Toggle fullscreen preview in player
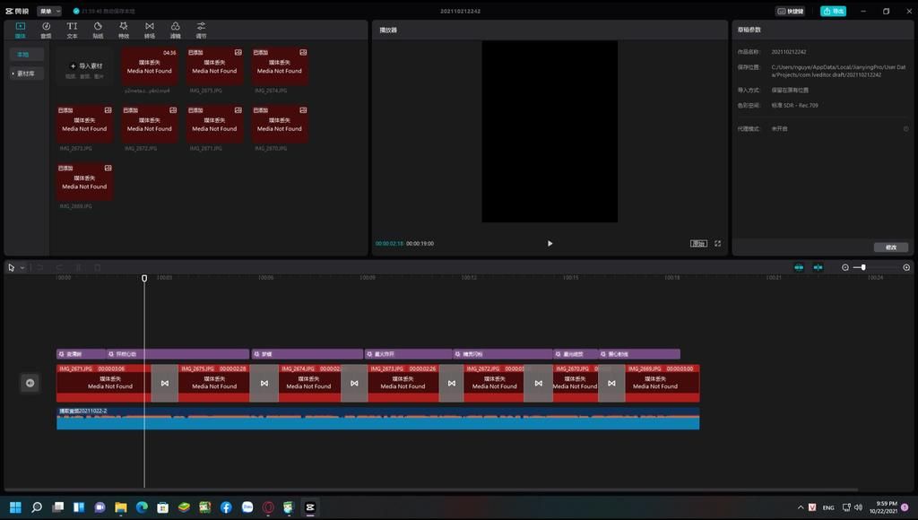This screenshot has height=520, width=918. (718, 244)
